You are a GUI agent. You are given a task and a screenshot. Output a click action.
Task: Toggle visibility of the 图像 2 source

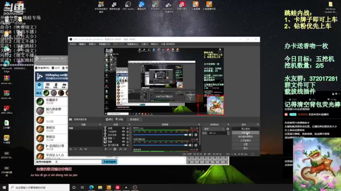coord(123,138)
